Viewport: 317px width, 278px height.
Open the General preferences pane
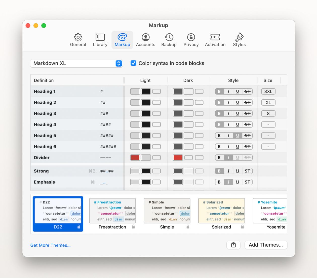(x=78, y=40)
